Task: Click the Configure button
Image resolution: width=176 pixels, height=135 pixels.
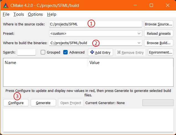Action: (16, 103)
